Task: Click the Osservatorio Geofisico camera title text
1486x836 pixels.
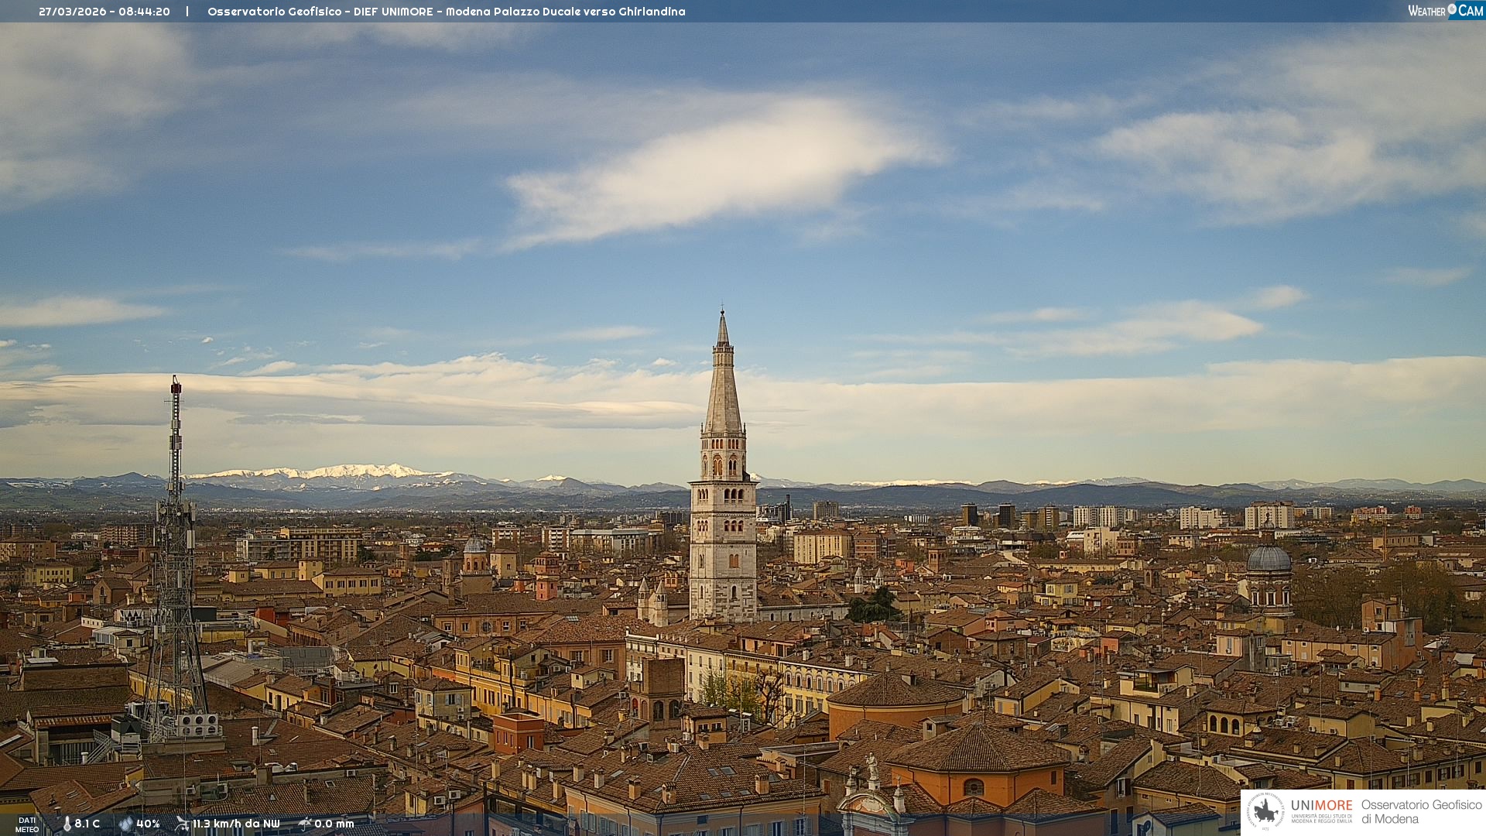Action: (446, 12)
